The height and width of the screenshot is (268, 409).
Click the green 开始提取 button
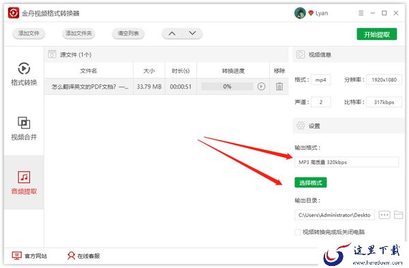377,34
